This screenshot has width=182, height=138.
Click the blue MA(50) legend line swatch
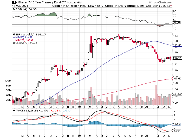coord(14,37)
